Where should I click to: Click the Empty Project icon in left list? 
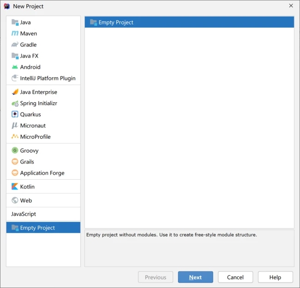pyautogui.click(x=15, y=228)
